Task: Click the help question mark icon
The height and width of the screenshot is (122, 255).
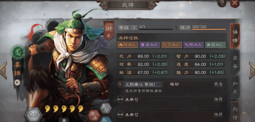Action: coord(222,3)
